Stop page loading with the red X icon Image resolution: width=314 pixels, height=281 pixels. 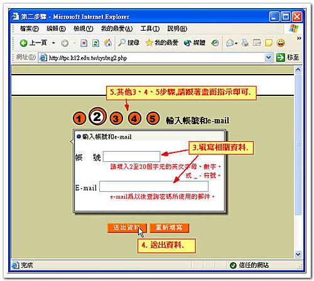point(84,43)
